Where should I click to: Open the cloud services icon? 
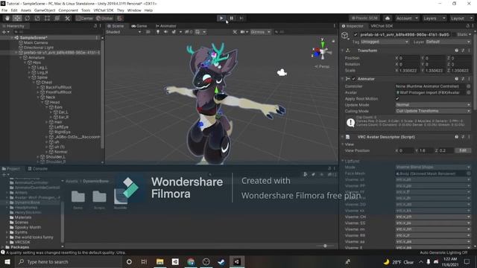point(388,18)
